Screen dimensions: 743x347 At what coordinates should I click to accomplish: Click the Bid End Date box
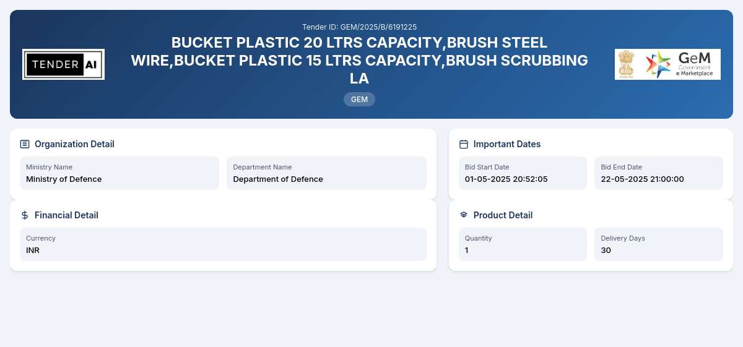[x=659, y=173]
